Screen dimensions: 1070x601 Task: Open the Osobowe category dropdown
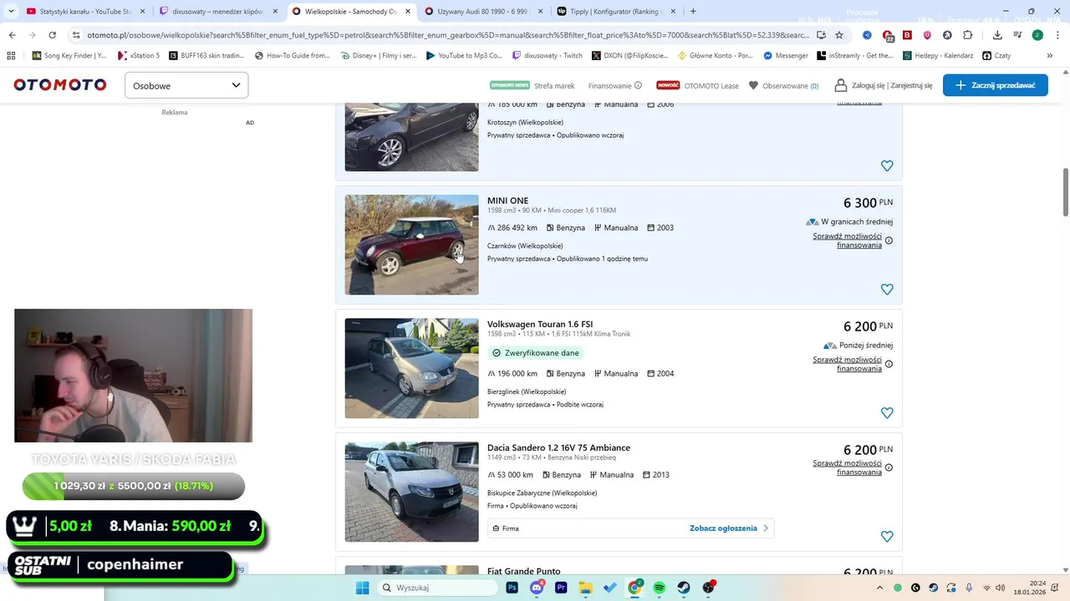(x=186, y=85)
